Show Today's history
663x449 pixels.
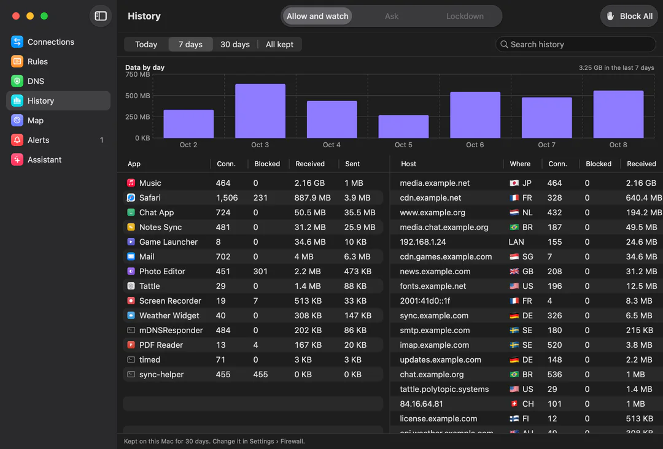point(146,44)
